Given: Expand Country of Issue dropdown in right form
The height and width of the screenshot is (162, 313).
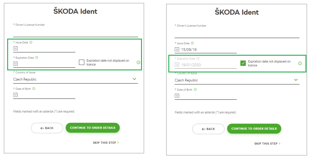Looking at the screenshot, I should pos(237,80).
